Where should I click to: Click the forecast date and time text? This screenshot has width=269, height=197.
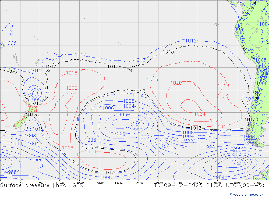pyautogui.click(x=209, y=185)
